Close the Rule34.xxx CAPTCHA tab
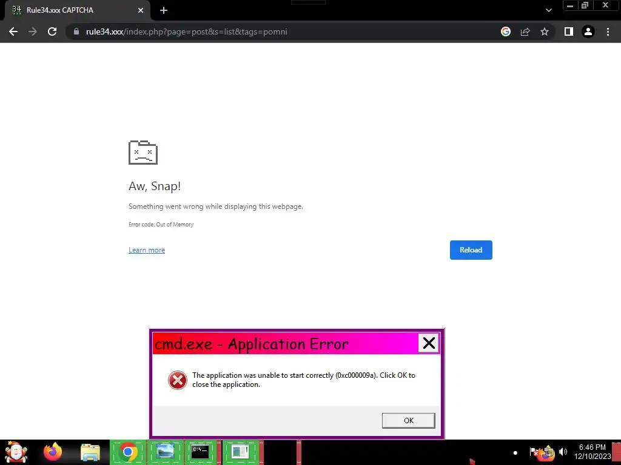This screenshot has width=621, height=465. click(141, 10)
